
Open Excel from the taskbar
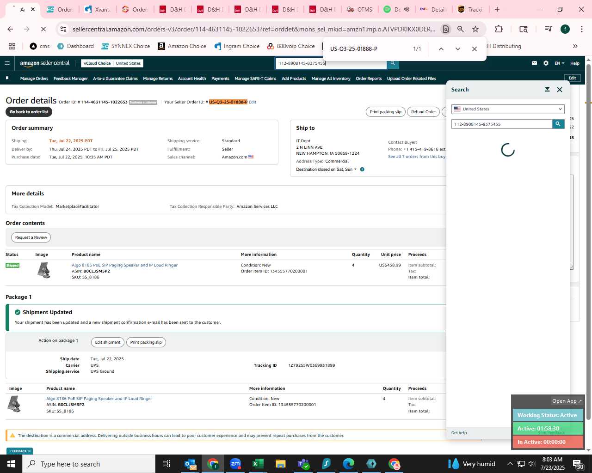pos(258,464)
